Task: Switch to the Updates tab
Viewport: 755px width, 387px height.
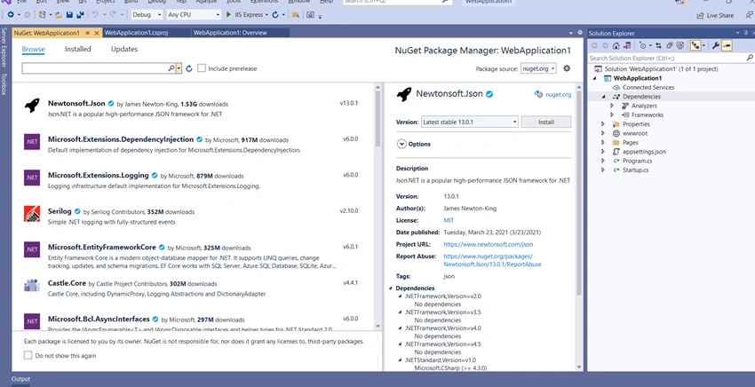Action: 124,49
